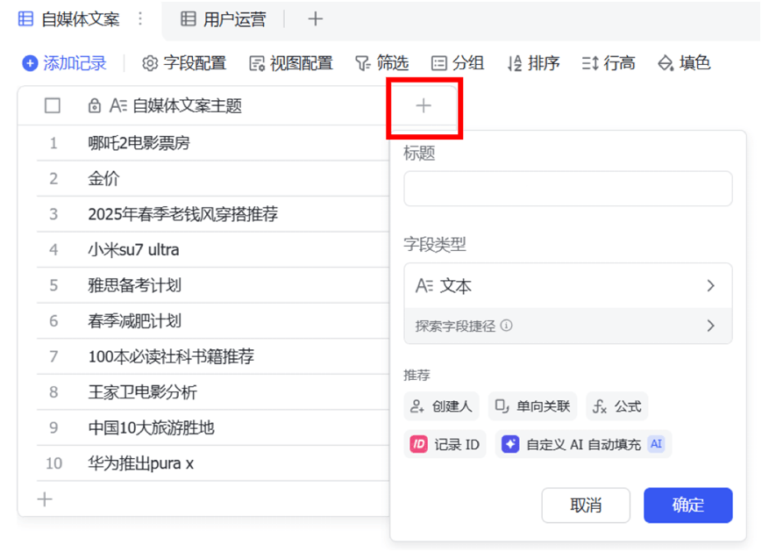
Task: Open 字段配置 field settings
Action: tap(183, 63)
